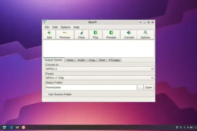Viewport: 197px width, 131px height.
Task: Launch Vivaldi browser from the taskbar
Action: click(23, 127)
